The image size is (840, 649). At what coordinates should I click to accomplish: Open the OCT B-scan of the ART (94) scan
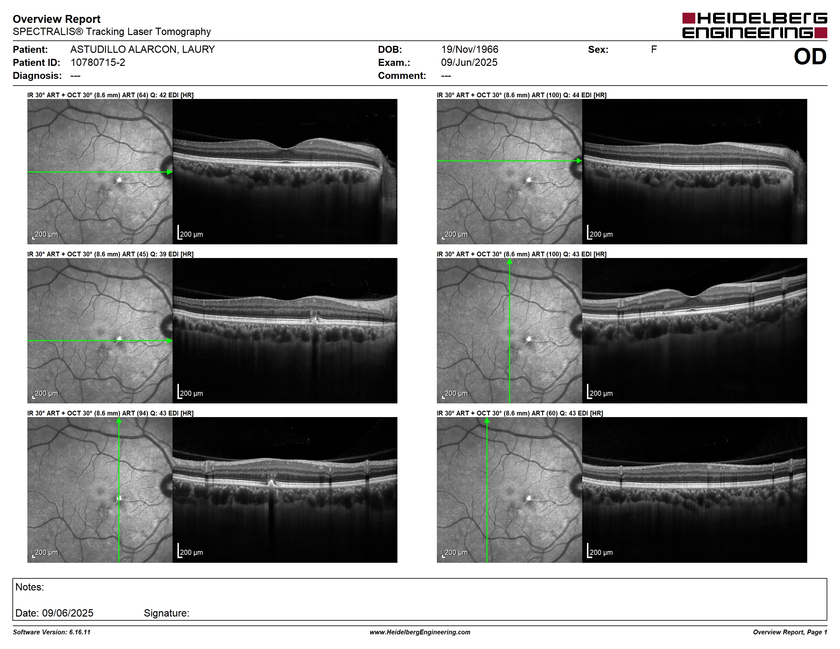pyautogui.click(x=285, y=490)
